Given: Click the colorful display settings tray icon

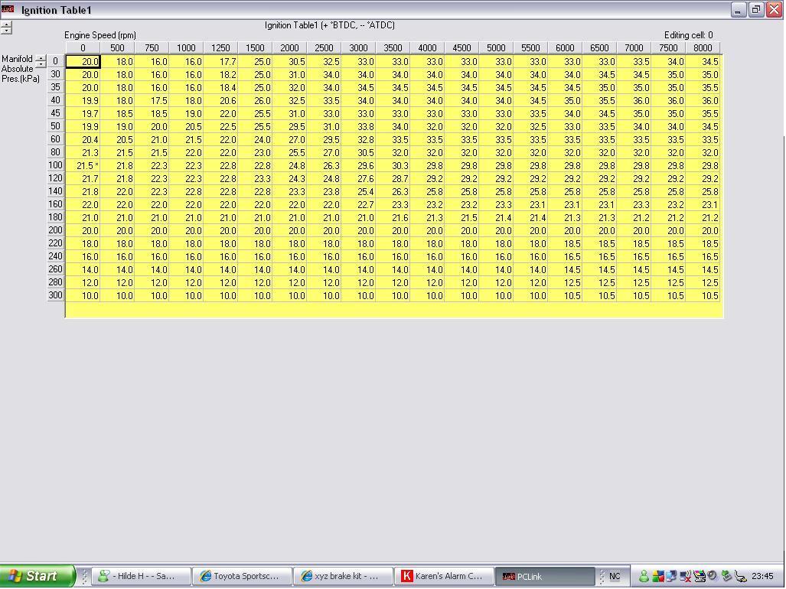Looking at the screenshot, I should pyautogui.click(x=700, y=576).
